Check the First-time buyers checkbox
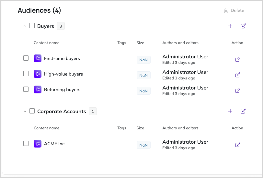This screenshot has width=263, height=178. (x=26, y=58)
